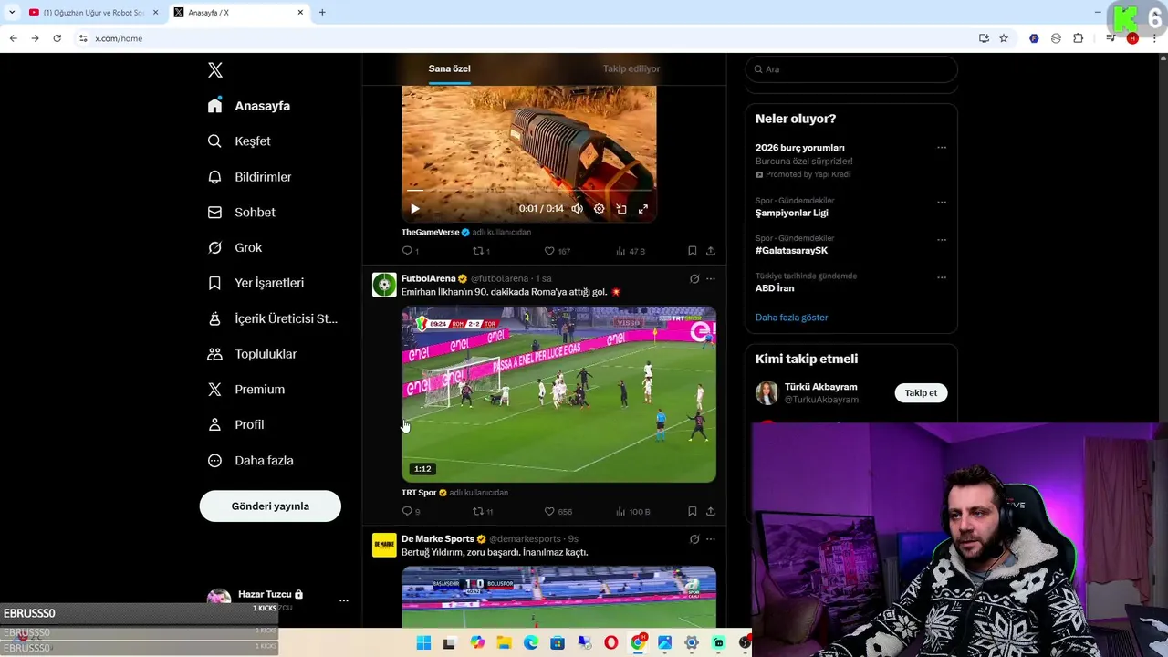Open İçerik Üreticisi Stüdyosu item
Screen dimensions: 1168x657
click(x=272, y=318)
